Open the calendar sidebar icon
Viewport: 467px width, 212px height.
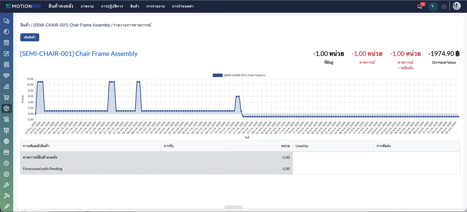[6, 43]
